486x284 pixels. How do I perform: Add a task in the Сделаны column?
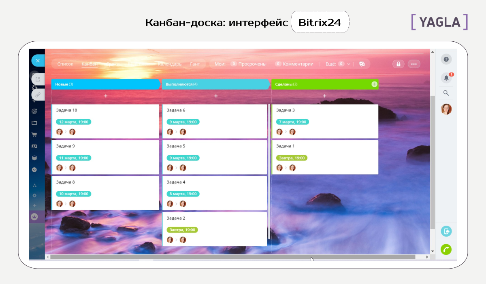tap(325, 96)
